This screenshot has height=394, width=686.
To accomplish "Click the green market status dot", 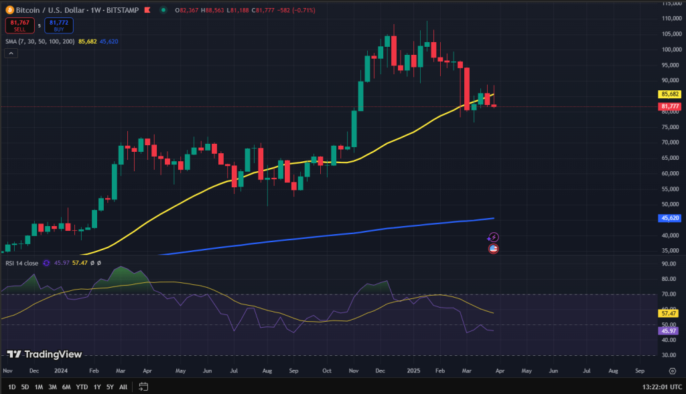I will [163, 10].
